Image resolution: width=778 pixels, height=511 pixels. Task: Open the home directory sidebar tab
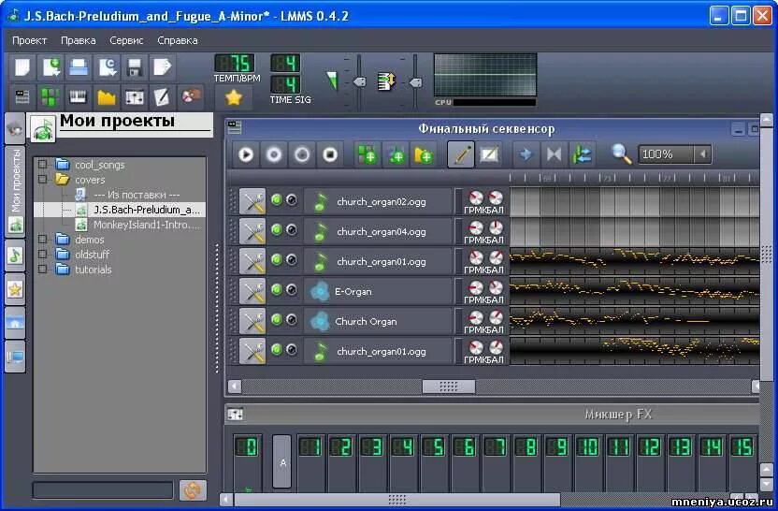click(x=15, y=323)
